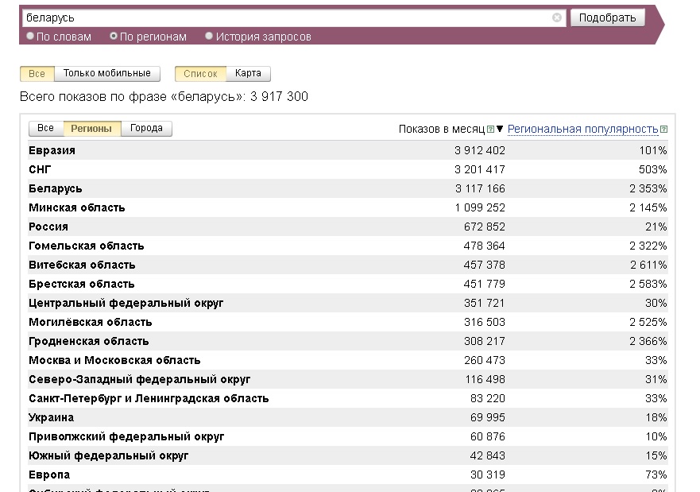The width and height of the screenshot is (700, 492).
Task: Open the Все tab in results table
Action: point(45,128)
